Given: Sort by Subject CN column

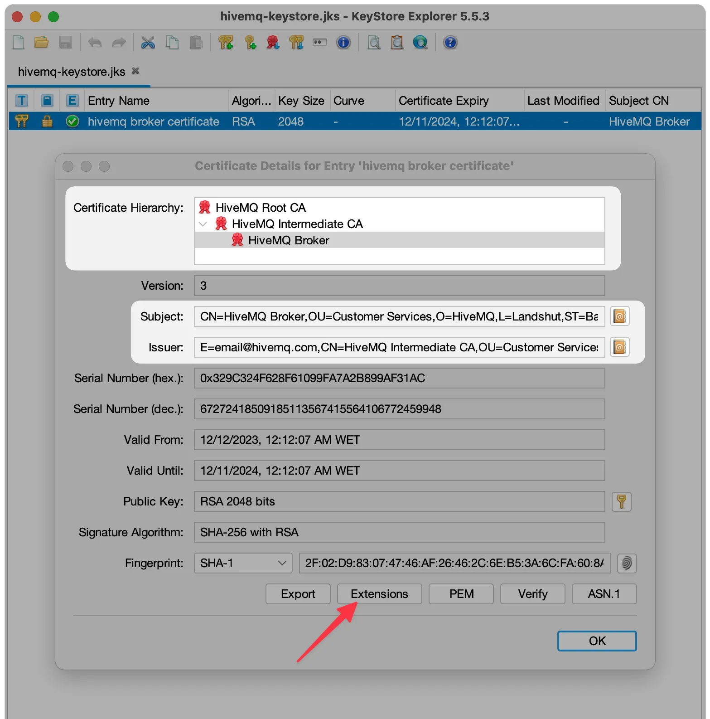Looking at the screenshot, I should tap(653, 101).
